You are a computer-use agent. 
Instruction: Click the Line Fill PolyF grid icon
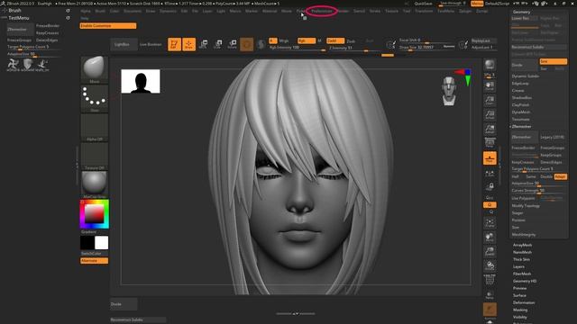pyautogui.click(x=490, y=281)
